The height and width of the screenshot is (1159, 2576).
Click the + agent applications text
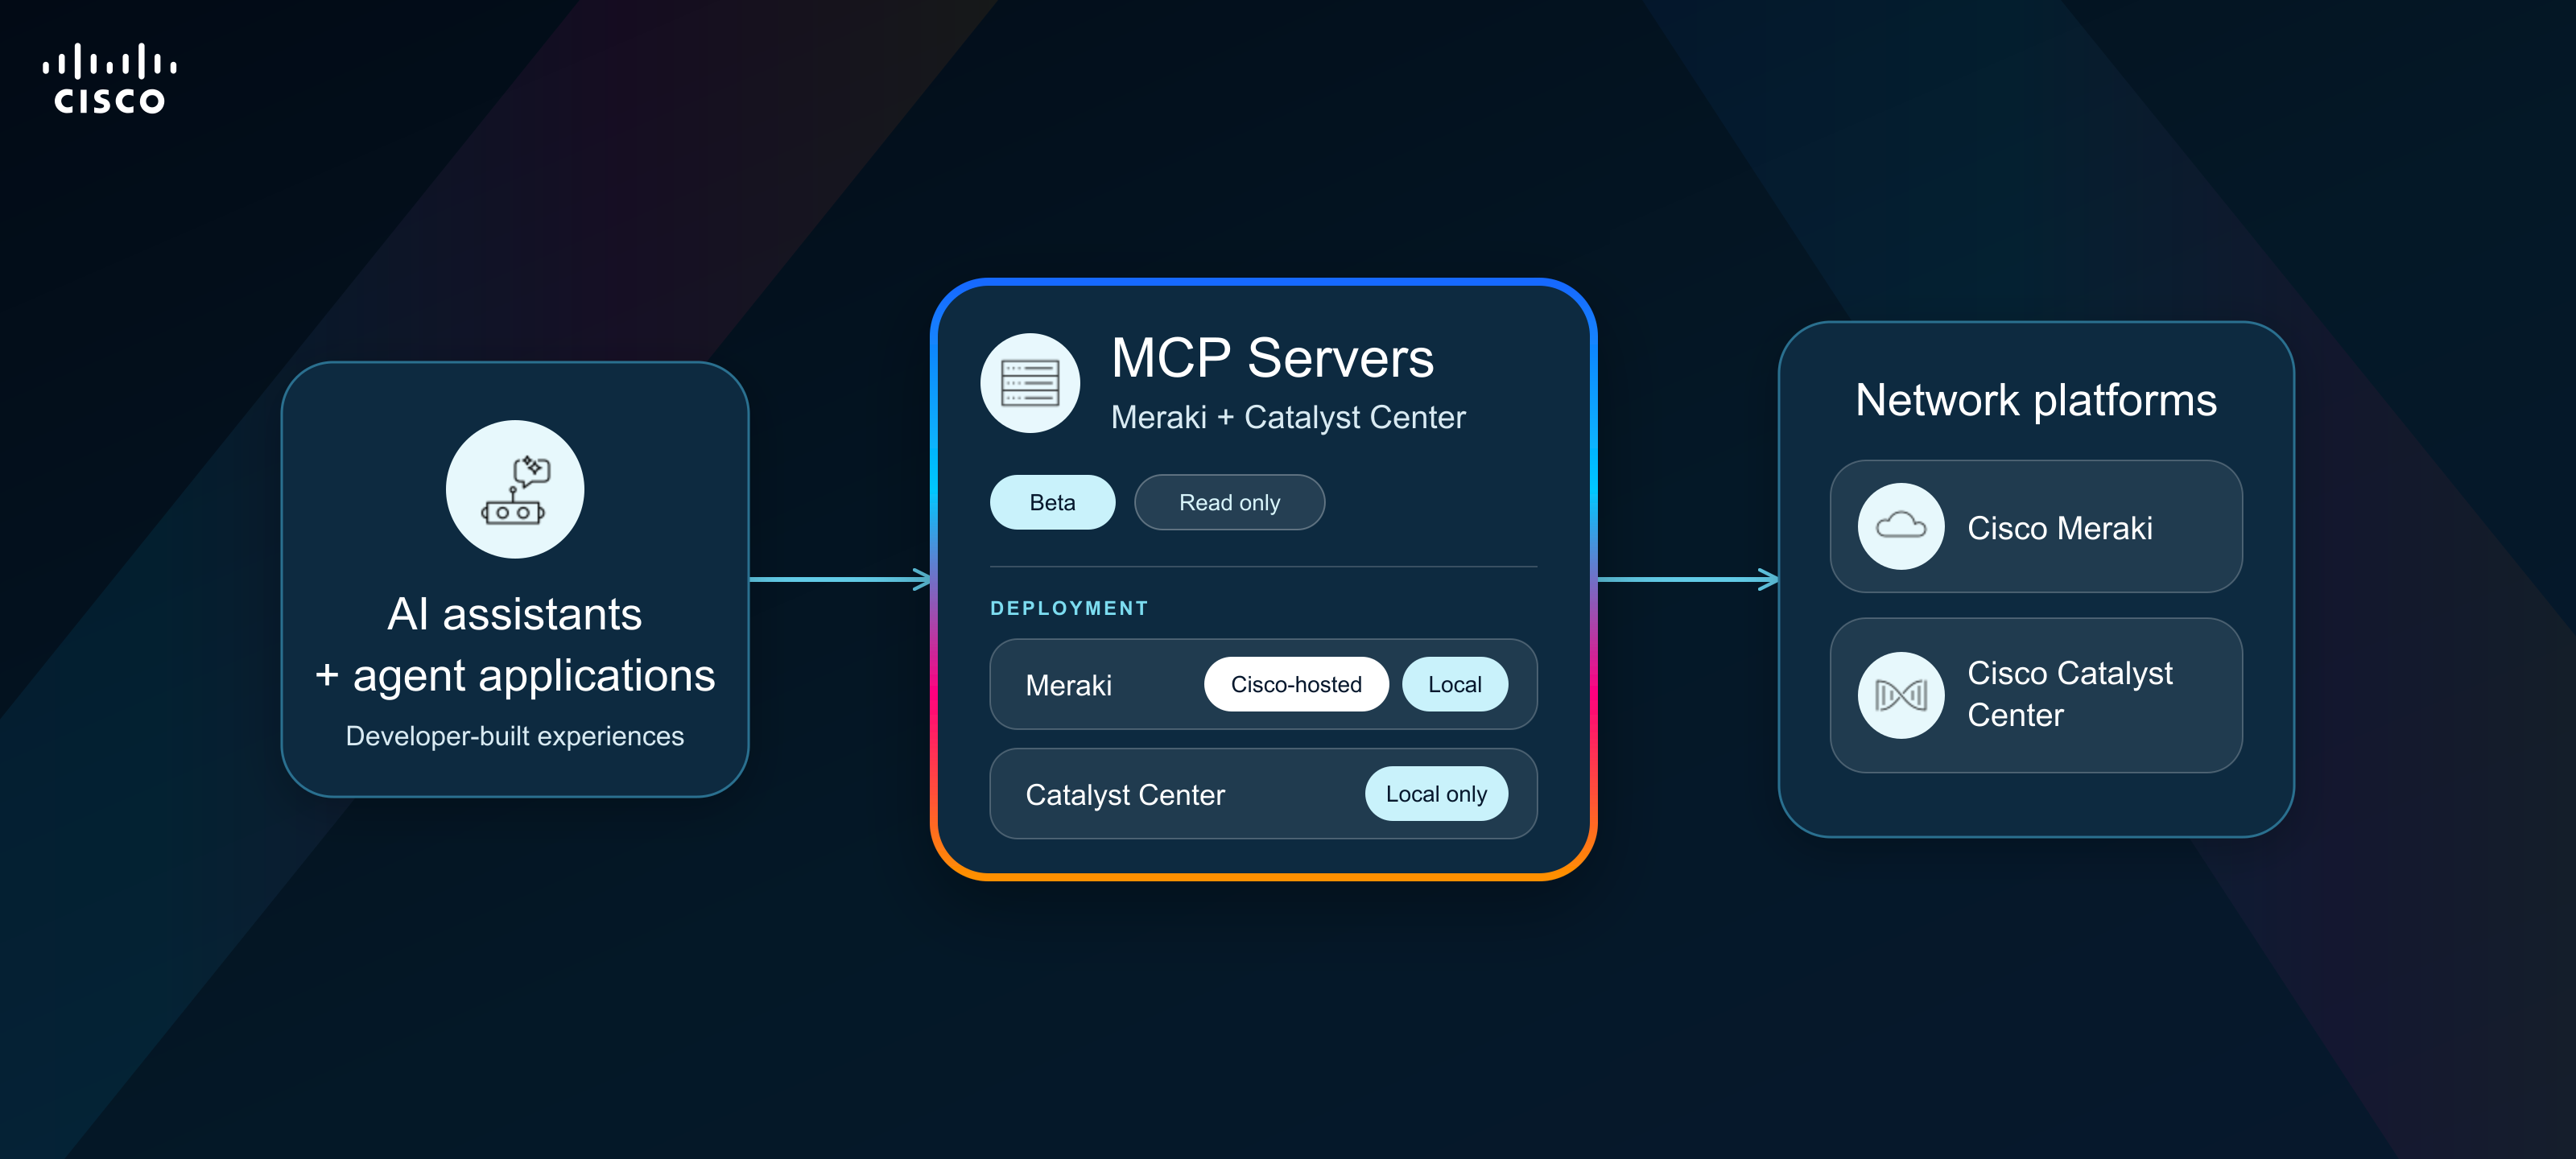click(x=515, y=675)
